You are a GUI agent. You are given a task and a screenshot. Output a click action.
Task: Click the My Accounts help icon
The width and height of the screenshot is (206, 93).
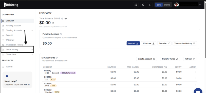coord(57,58)
